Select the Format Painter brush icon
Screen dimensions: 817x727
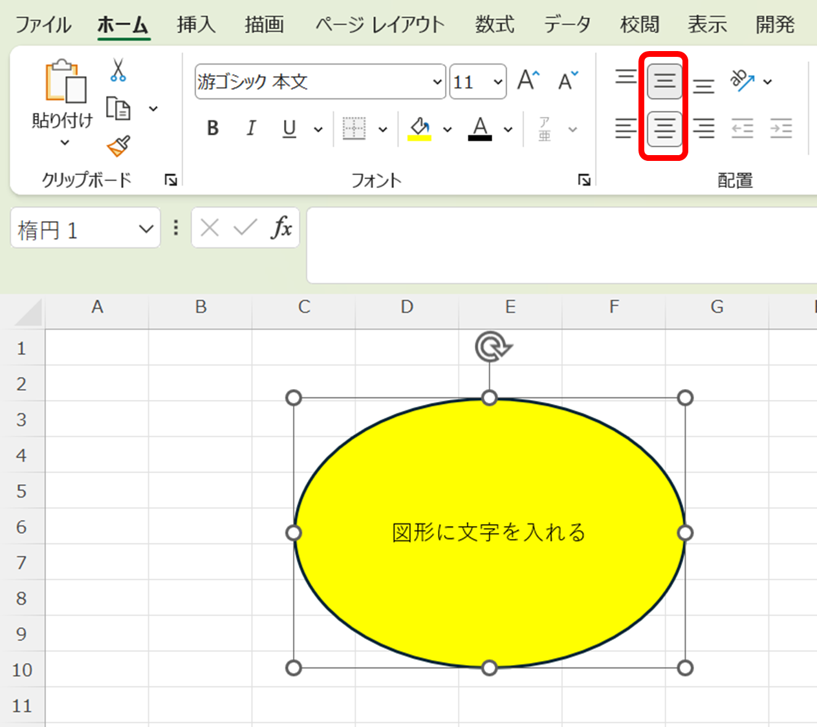[118, 147]
